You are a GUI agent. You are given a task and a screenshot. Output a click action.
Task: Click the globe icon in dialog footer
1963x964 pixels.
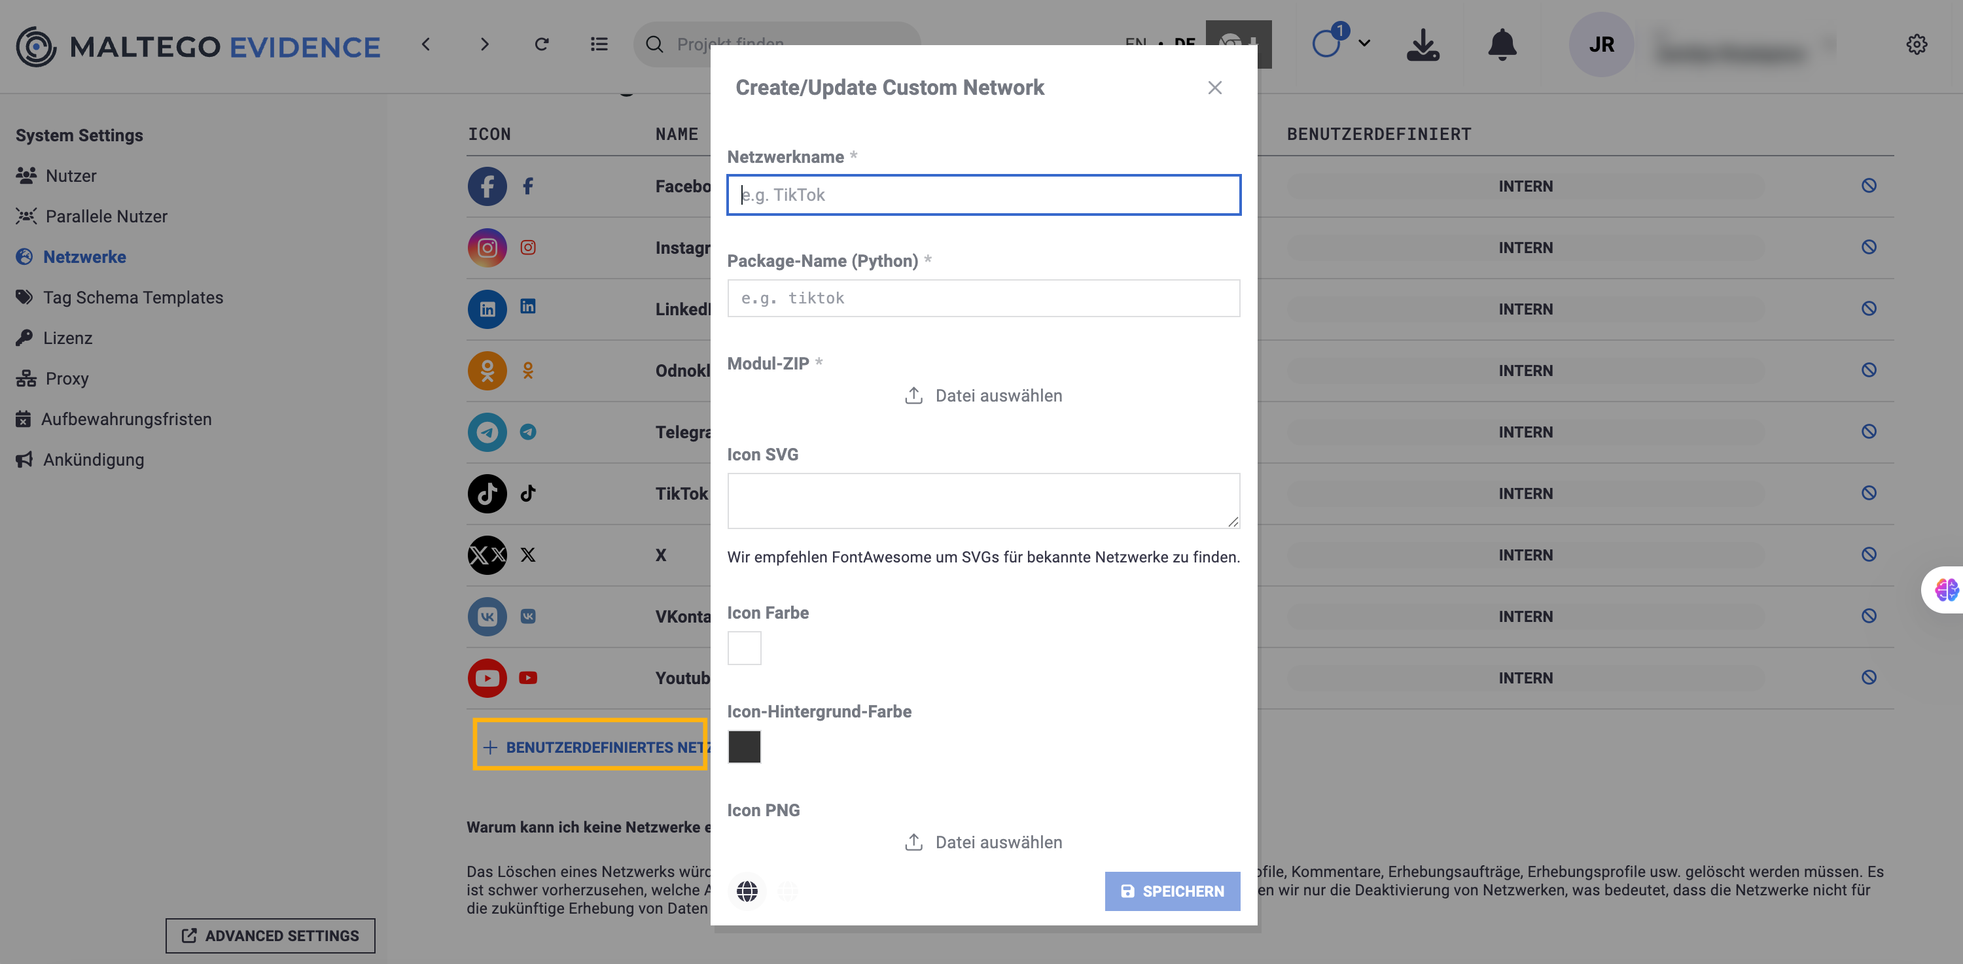point(747,891)
